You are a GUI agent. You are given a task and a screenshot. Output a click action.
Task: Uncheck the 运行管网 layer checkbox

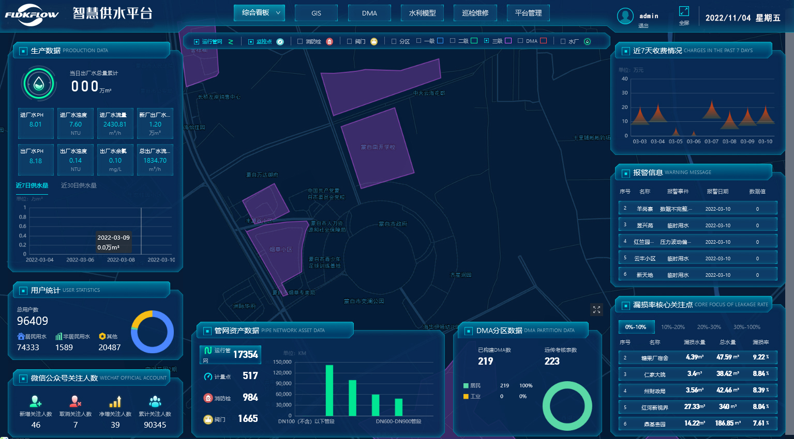click(197, 41)
